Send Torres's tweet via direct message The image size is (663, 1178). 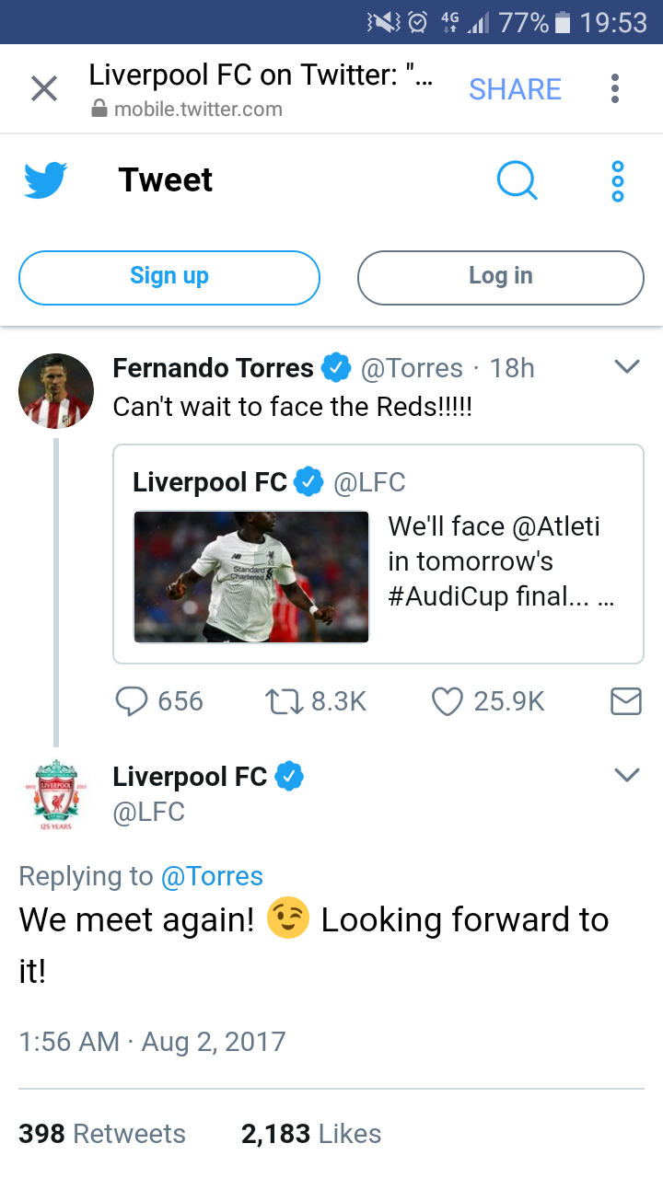click(626, 702)
